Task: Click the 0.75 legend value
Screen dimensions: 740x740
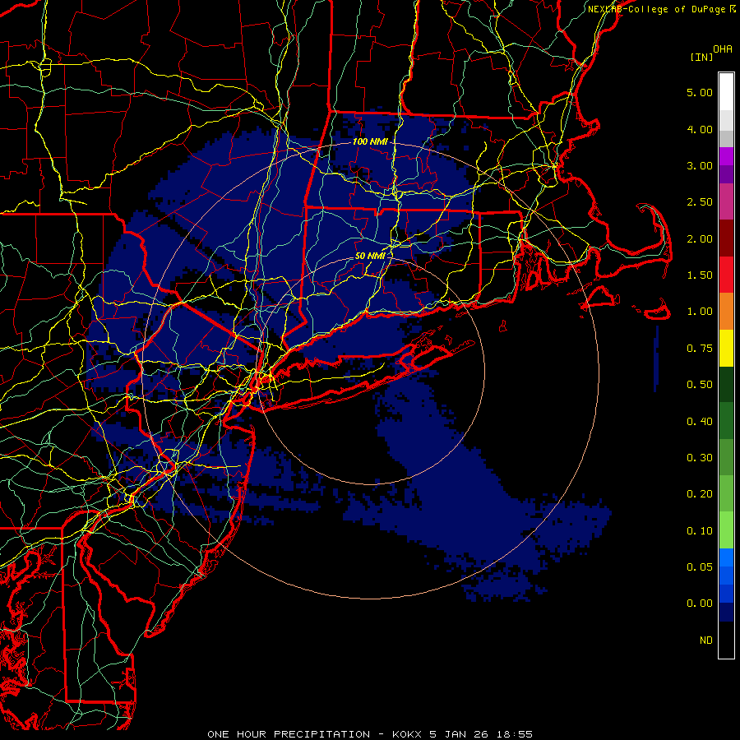Action: click(700, 349)
